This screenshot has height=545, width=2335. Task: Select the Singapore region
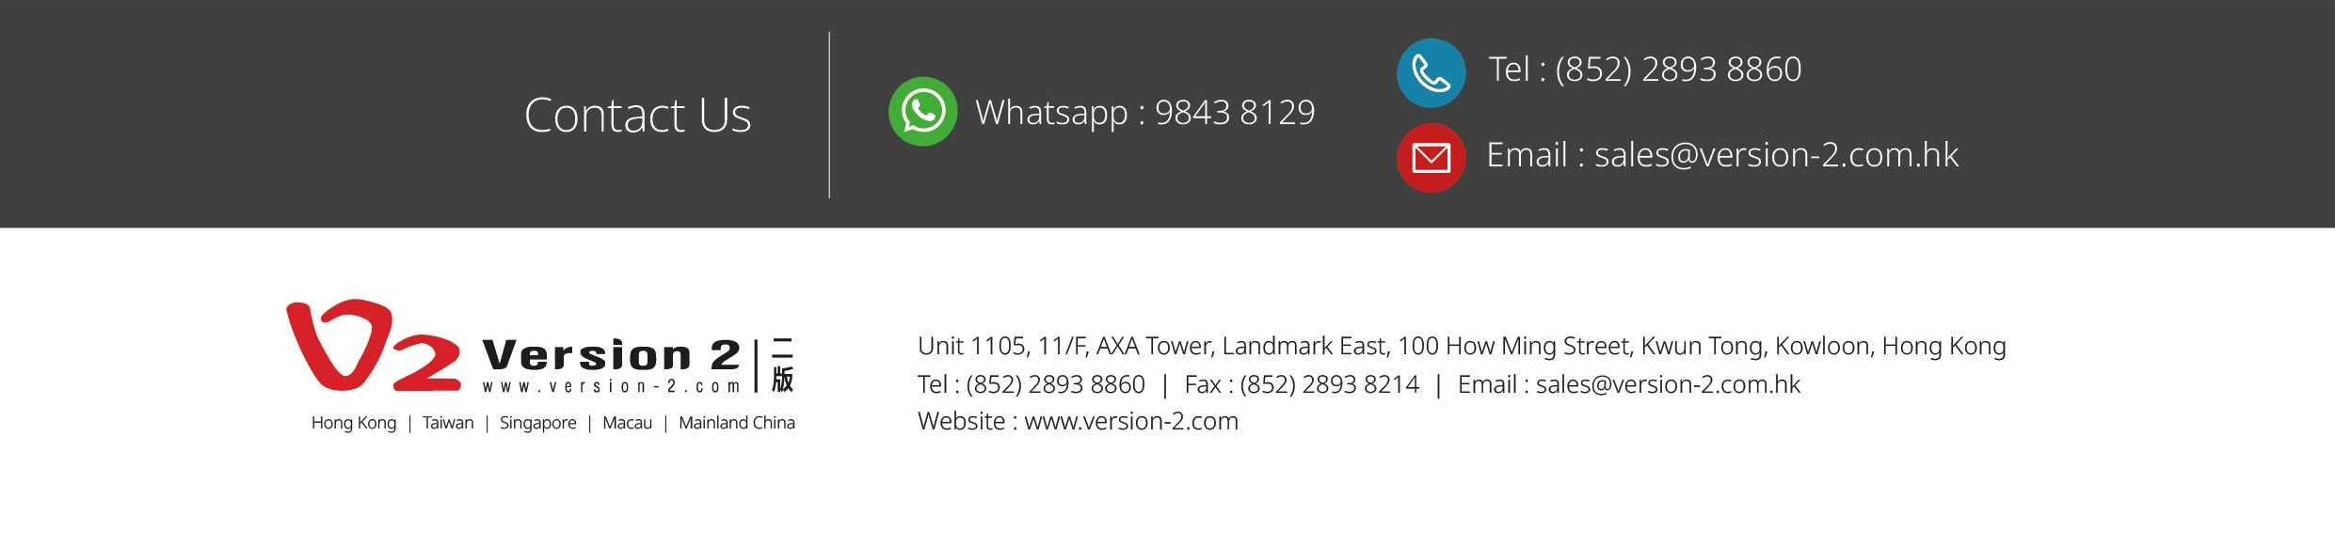tap(537, 423)
